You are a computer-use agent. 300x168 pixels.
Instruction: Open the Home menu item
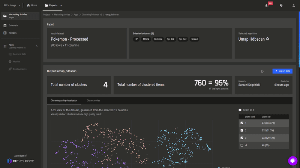point(32,5)
